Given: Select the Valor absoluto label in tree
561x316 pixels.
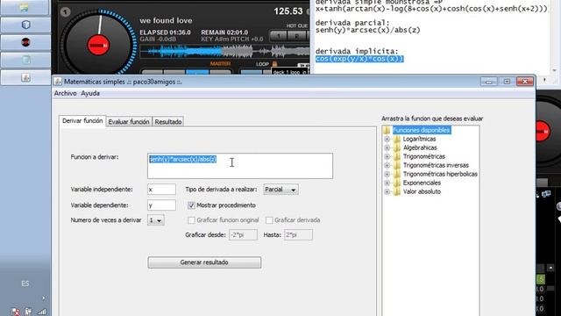Looking at the screenshot, I should (422, 191).
